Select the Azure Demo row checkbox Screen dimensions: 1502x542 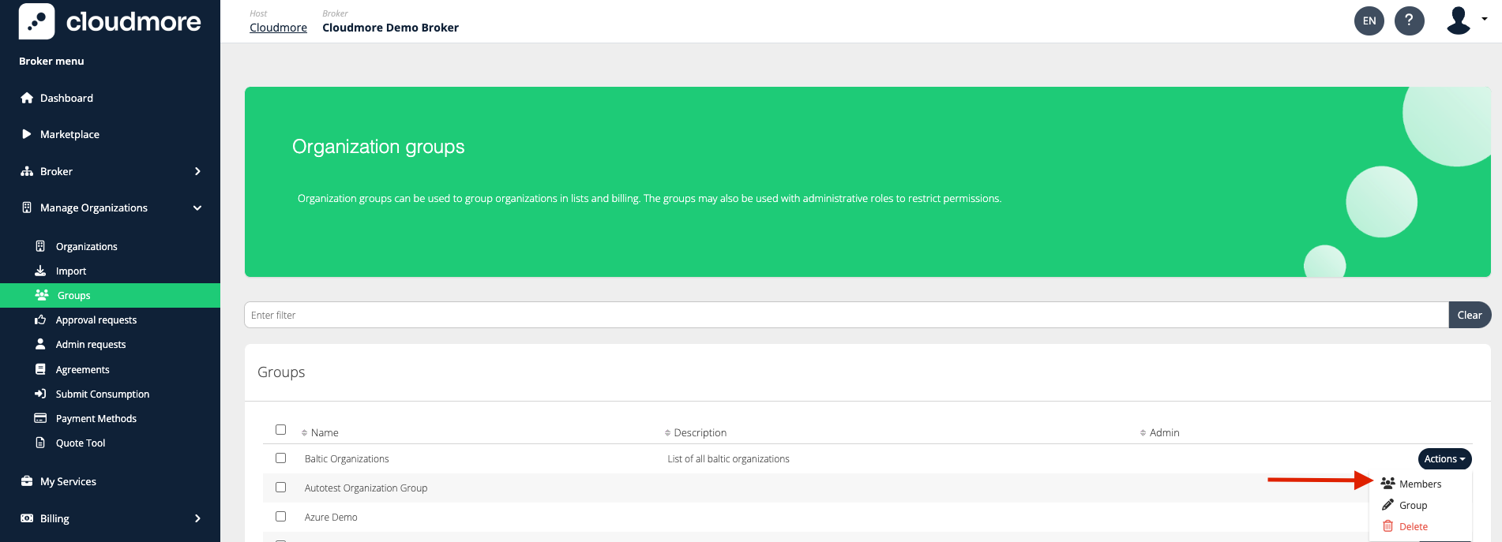pos(280,516)
